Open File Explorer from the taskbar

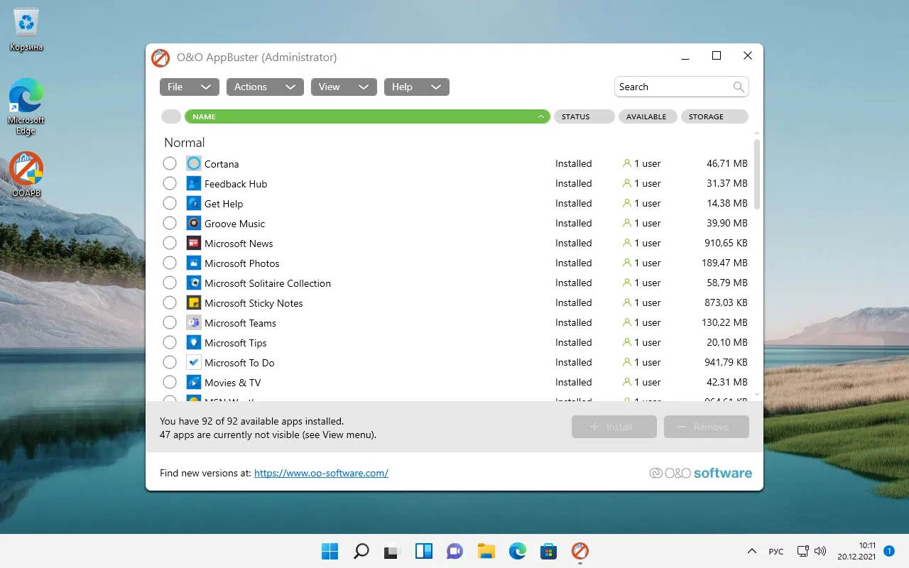486,551
